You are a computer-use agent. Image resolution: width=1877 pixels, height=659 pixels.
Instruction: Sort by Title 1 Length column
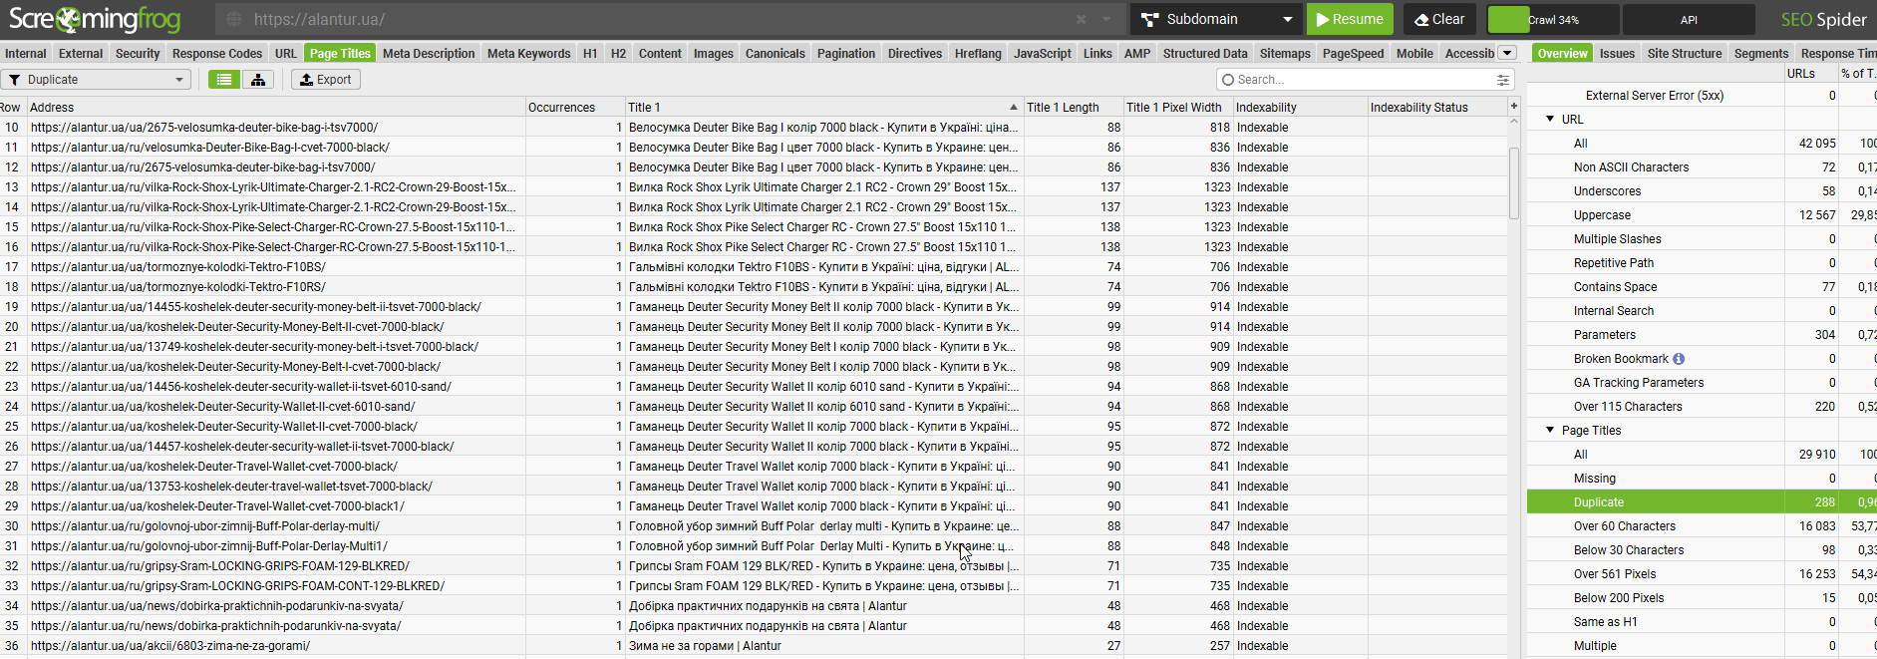1074,107
